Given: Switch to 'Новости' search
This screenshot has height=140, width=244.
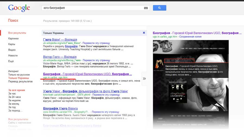Looking at the screenshot, I should point(13,55).
